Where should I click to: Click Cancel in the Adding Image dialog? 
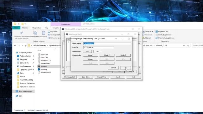point(114,67)
